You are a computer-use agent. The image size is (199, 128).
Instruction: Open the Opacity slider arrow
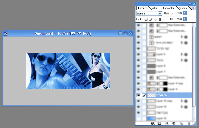tap(185, 13)
